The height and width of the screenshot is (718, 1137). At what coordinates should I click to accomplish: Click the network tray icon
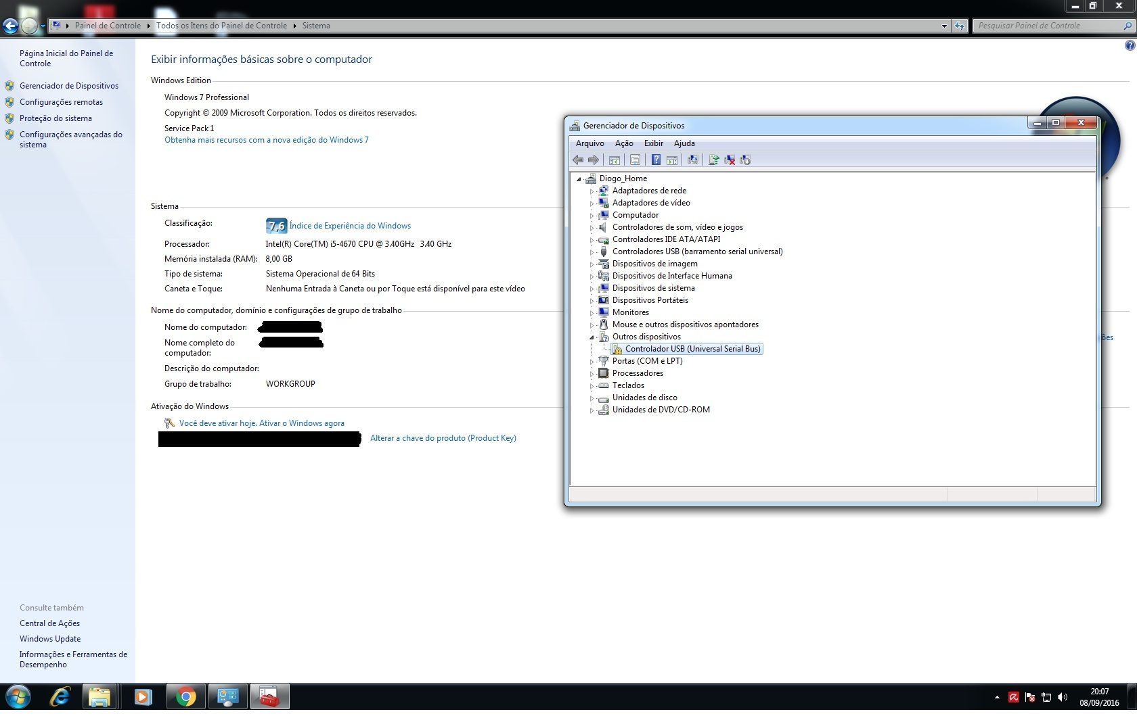1046,697
